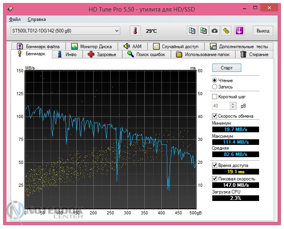Toggle Время доступа checkbox

tap(214, 165)
